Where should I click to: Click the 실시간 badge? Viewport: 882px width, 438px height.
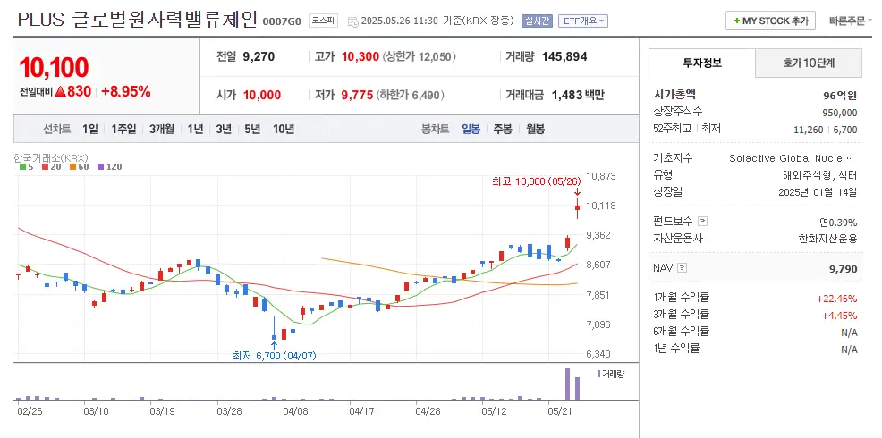coord(538,21)
